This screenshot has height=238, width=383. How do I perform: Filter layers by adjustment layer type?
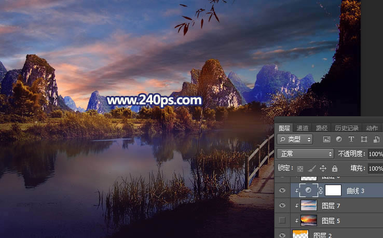(x=339, y=139)
